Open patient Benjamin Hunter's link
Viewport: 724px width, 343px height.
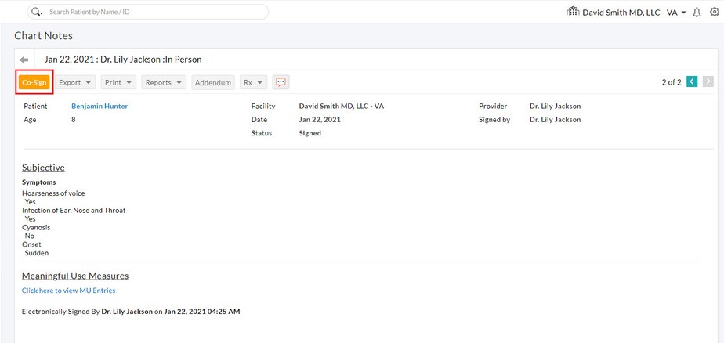coord(100,106)
